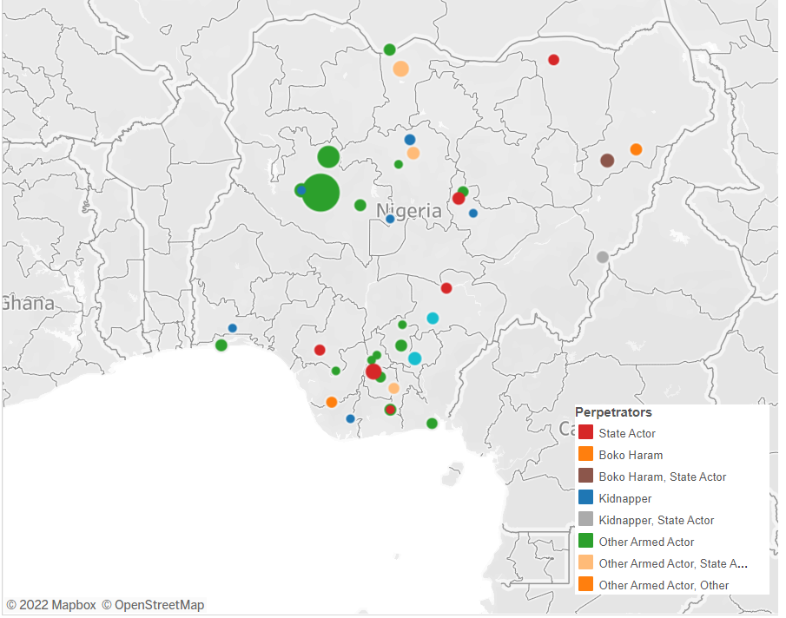Viewport: 786px width, 618px height.
Task: Select the gray Kidnapper State Actor marker
Action: pos(604,257)
